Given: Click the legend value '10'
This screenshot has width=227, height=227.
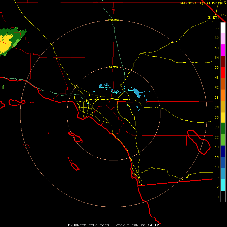Looking at the screenshot, I should [x=217, y=167].
